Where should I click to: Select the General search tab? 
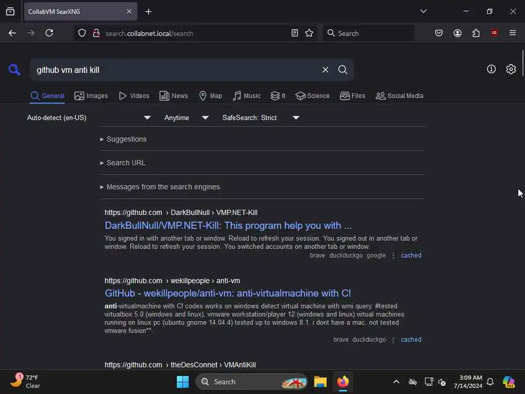click(47, 96)
